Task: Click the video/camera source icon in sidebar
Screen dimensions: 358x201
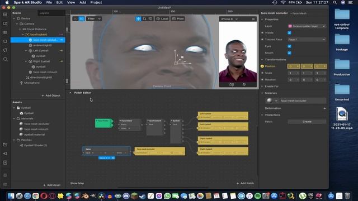Action: coord(5,23)
